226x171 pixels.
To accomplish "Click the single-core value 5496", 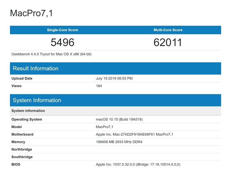I will pyautogui.click(x=63, y=42).
